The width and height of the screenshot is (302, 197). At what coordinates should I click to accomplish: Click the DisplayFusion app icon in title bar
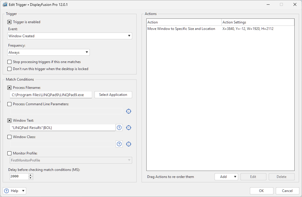tap(5, 5)
